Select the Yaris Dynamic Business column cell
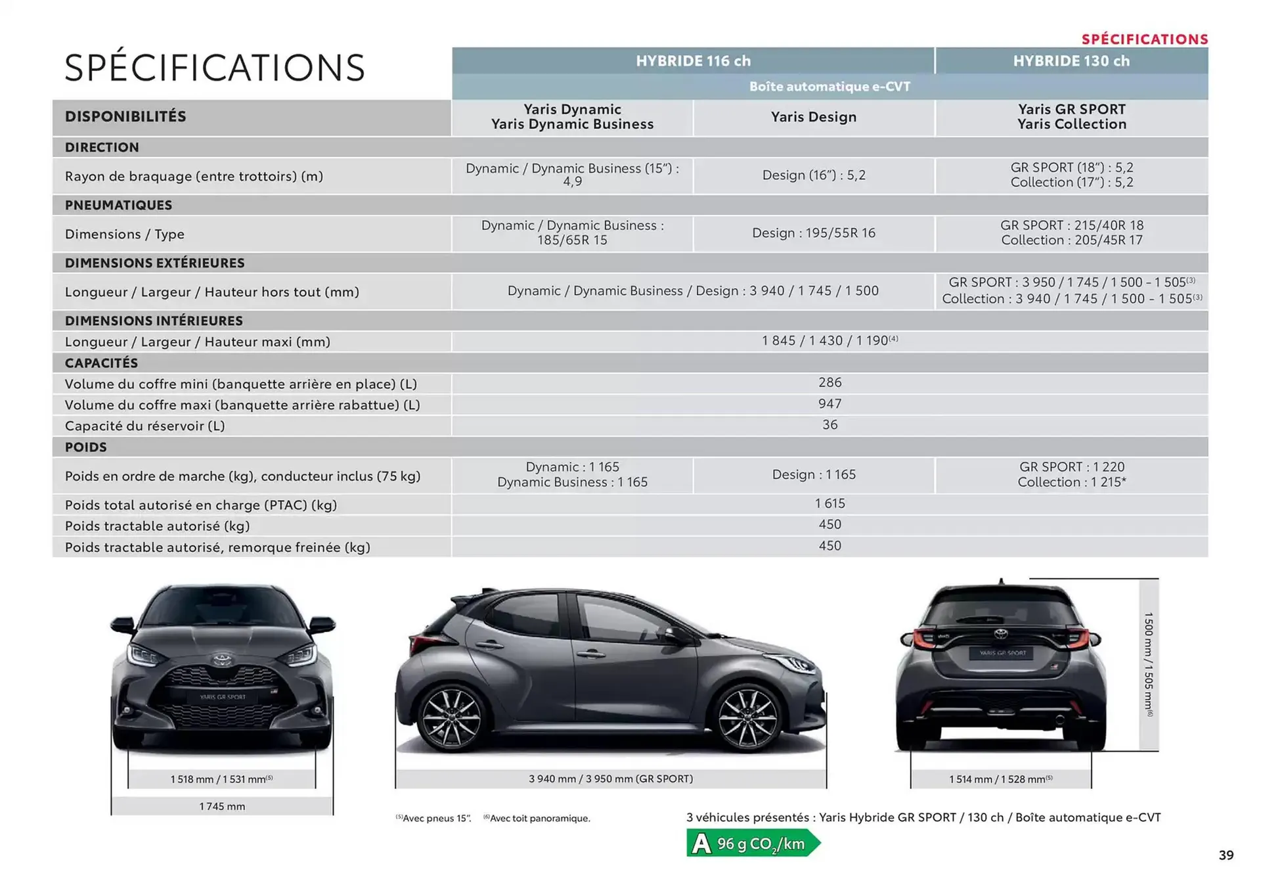This screenshot has width=1261, height=883. 571,118
